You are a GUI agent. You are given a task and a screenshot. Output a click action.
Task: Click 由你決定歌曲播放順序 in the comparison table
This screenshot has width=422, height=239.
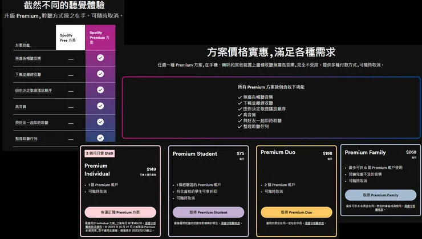tap(34, 91)
